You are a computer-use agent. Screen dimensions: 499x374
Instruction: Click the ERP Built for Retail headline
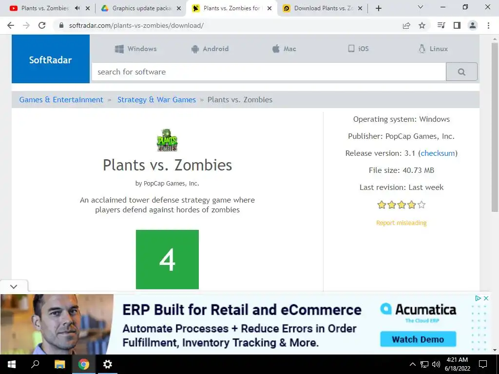tap(242, 310)
